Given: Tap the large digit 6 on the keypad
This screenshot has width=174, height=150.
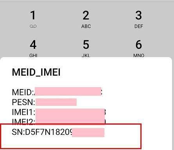Looking at the screenshot, I should pos(139,45).
